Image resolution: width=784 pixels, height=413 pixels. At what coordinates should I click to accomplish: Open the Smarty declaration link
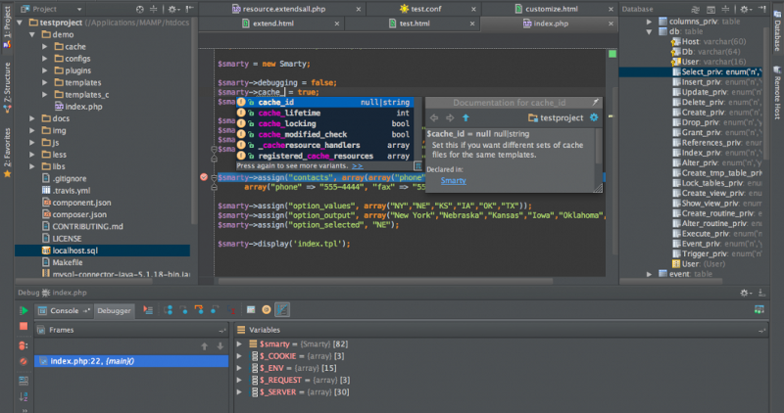point(454,180)
